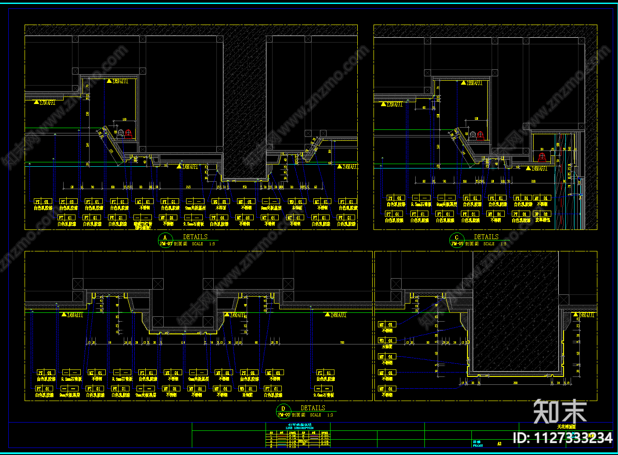The width and height of the screenshot is (618, 455).
Task: Select the LINE DESCRIPTION table heading
Action: [299, 428]
